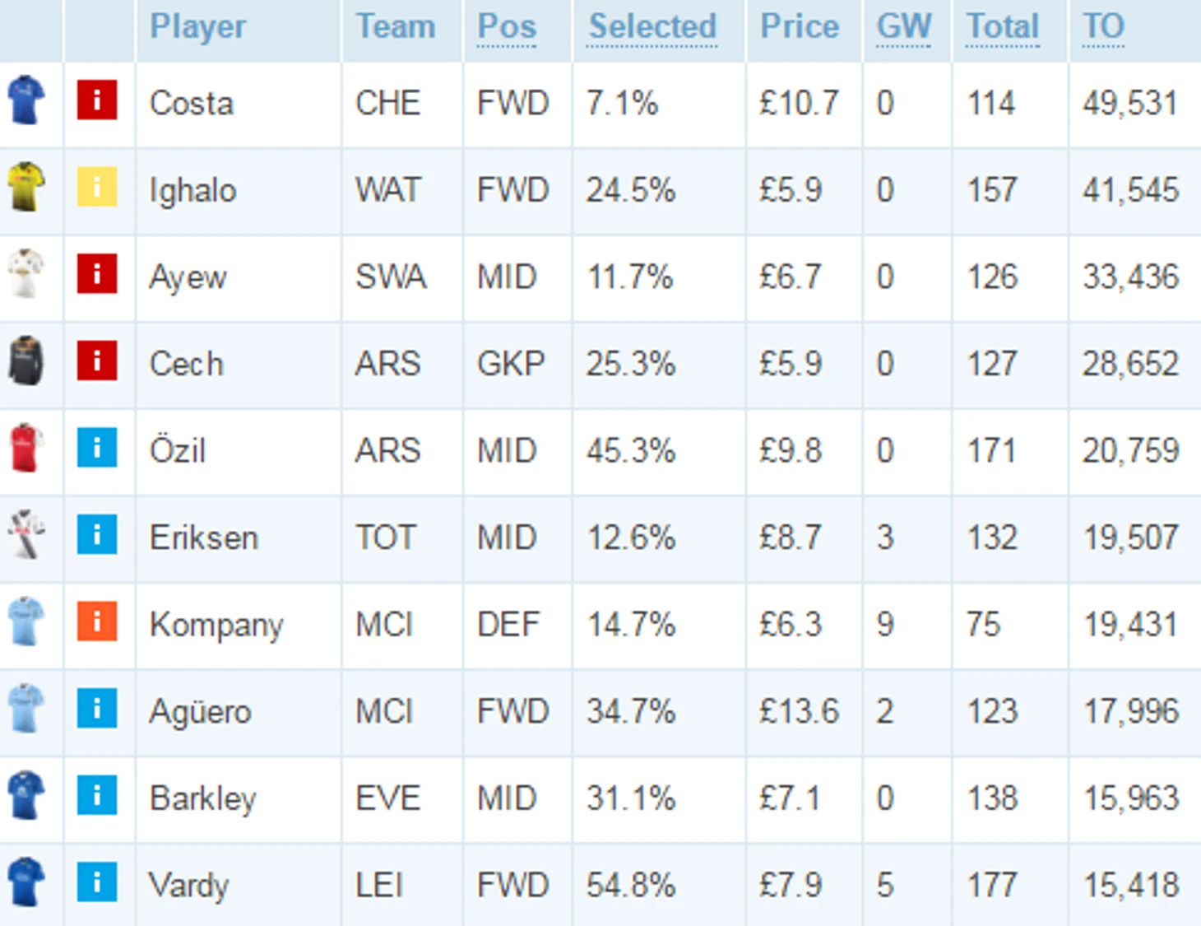Sort by TO transfers-out header
1201x926 pixels.
pyautogui.click(x=1103, y=26)
